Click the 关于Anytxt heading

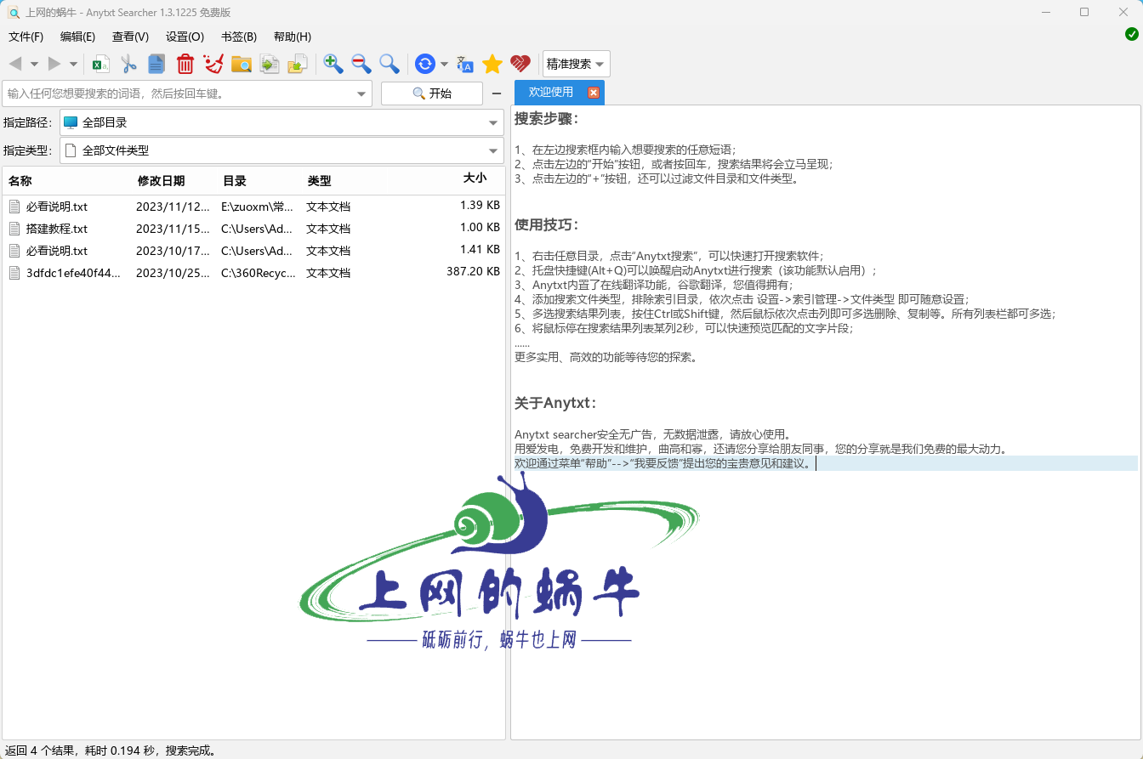555,403
